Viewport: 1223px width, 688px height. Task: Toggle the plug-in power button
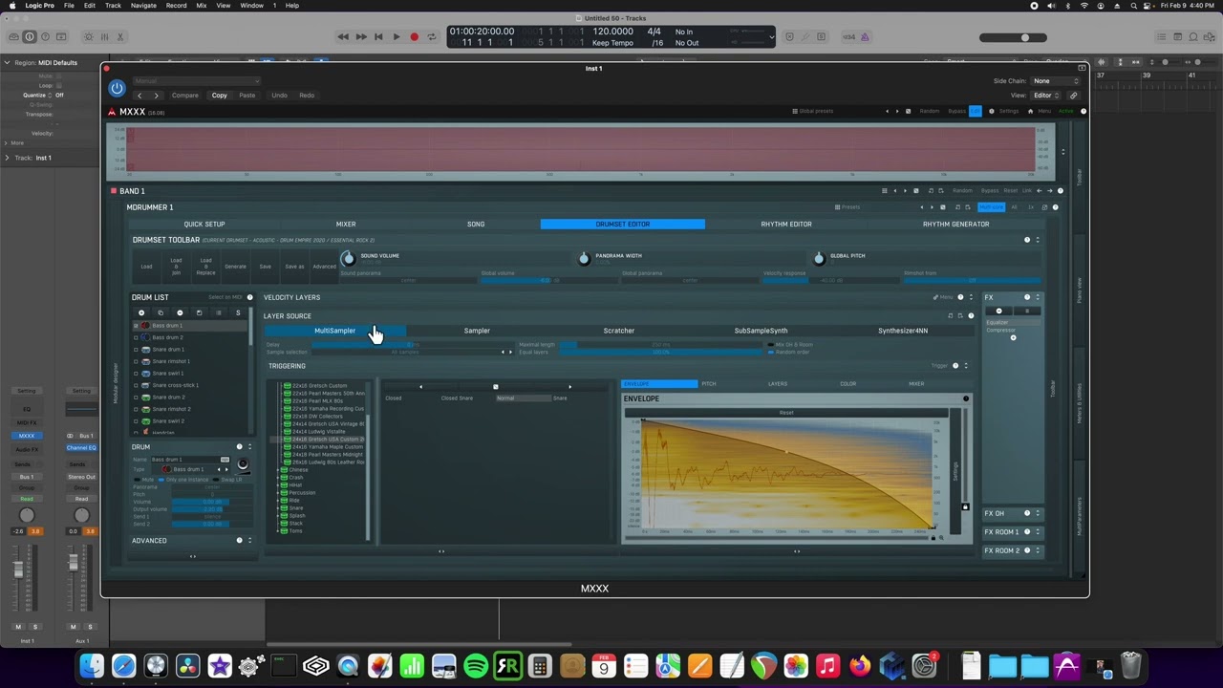pos(117,88)
